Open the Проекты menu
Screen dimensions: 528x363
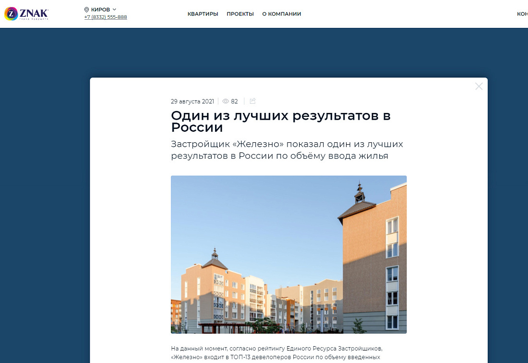(x=240, y=14)
